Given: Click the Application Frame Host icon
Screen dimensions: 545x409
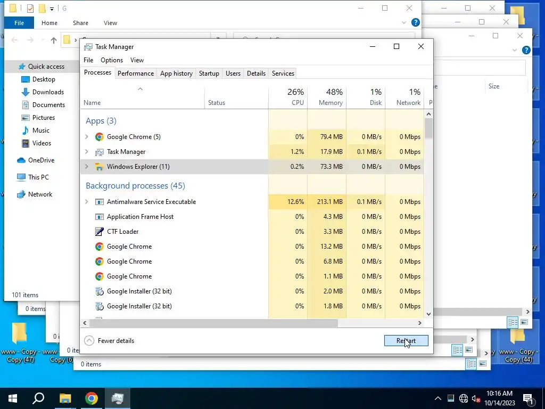Looking at the screenshot, I should [100, 217].
